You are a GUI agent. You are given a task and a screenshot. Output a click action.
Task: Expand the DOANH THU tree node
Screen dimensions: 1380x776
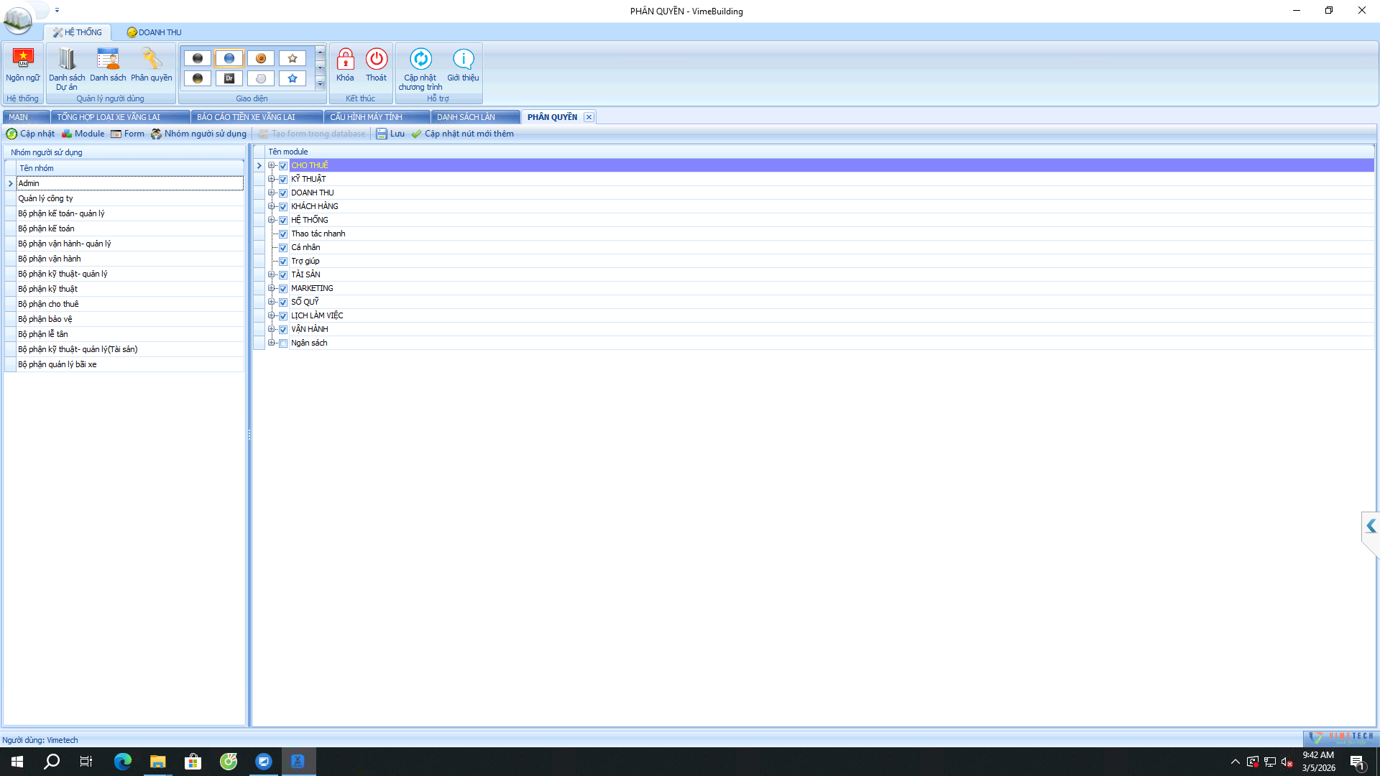pos(272,193)
